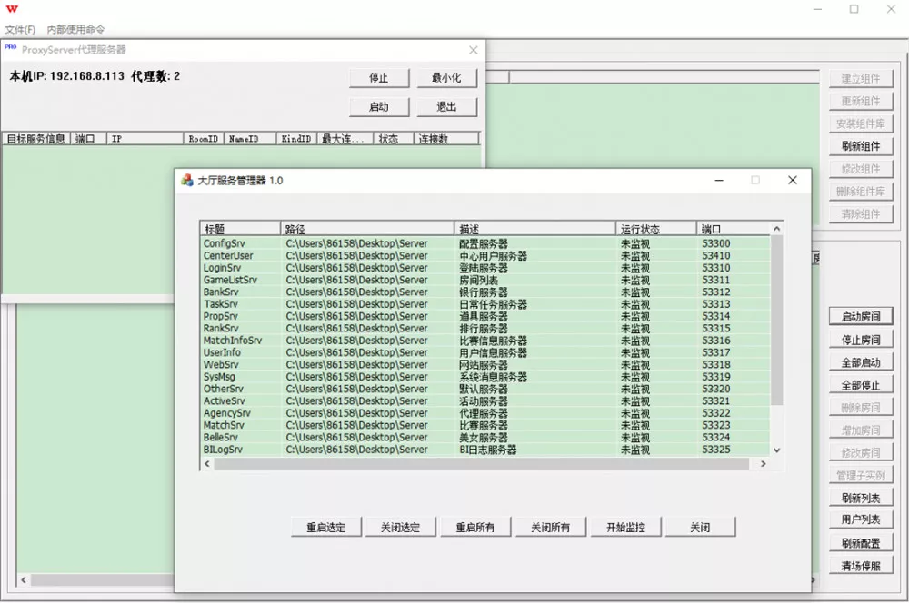Click the 退出 button

tap(445, 106)
